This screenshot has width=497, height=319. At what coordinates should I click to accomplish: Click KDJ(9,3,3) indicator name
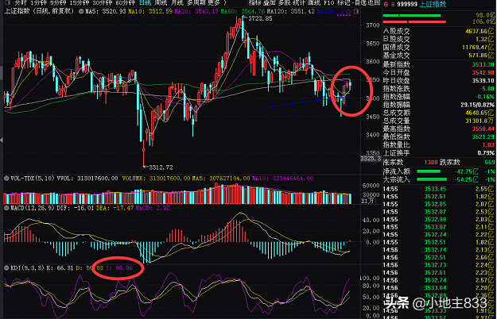28,267
